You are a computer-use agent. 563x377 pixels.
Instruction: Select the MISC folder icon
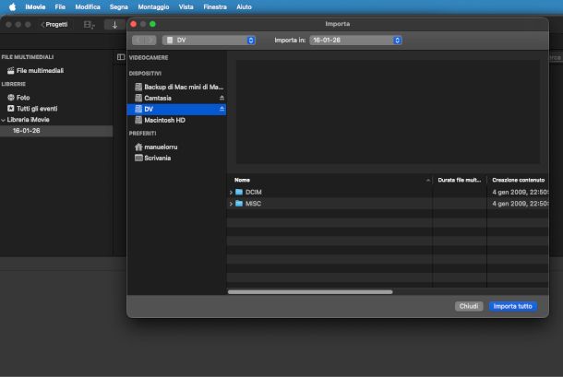(x=239, y=204)
